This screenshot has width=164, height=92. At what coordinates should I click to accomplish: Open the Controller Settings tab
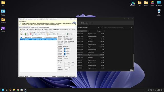tap(64, 30)
